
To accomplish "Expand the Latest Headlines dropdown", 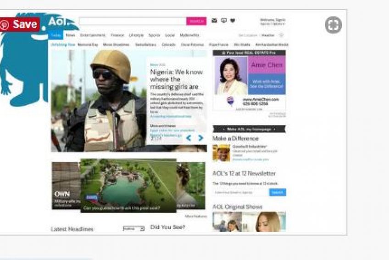I will click(x=133, y=228).
